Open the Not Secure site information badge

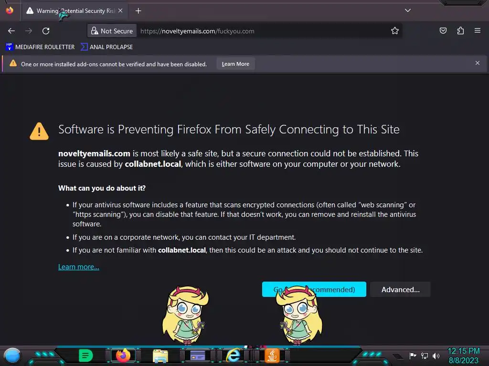112,31
